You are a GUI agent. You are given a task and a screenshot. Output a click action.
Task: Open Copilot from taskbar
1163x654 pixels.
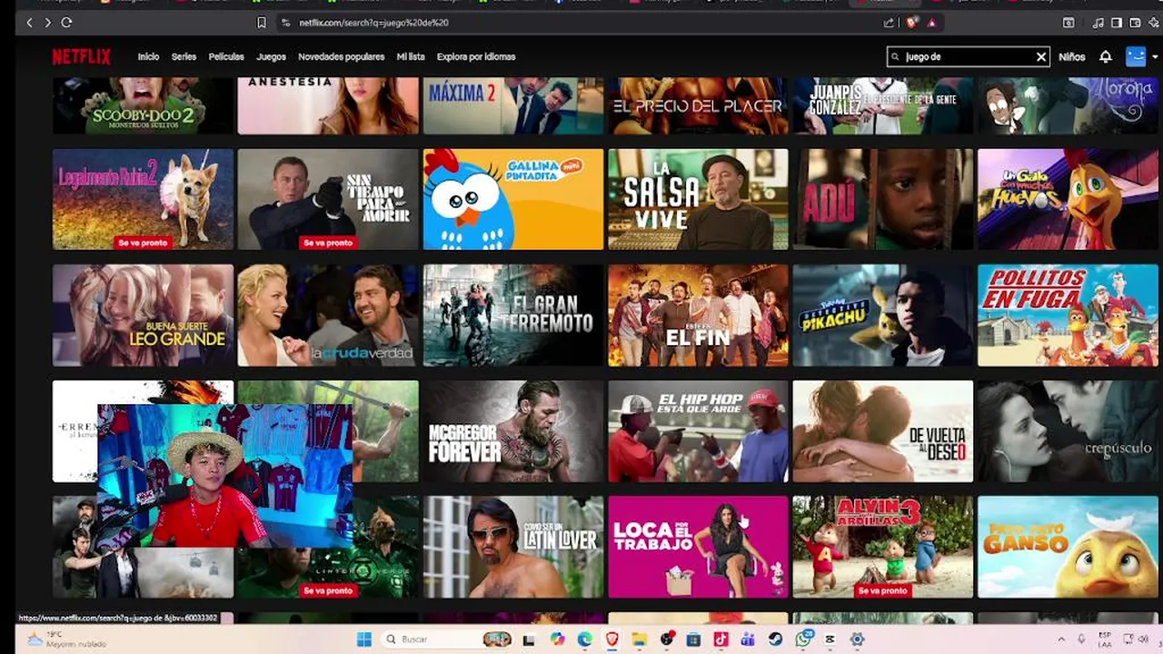pyautogui.click(x=557, y=639)
